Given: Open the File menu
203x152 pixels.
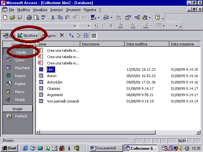Looking at the screenshot, I should (11, 10).
